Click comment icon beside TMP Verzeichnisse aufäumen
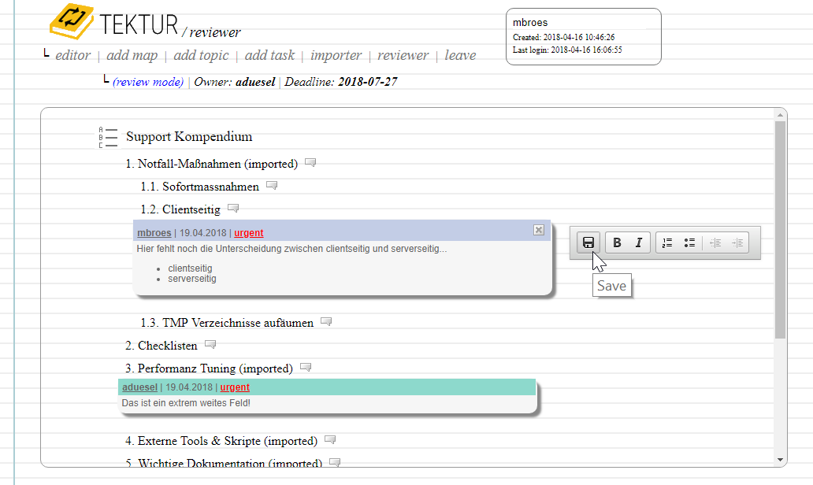The height and width of the screenshot is (485, 813). point(326,322)
